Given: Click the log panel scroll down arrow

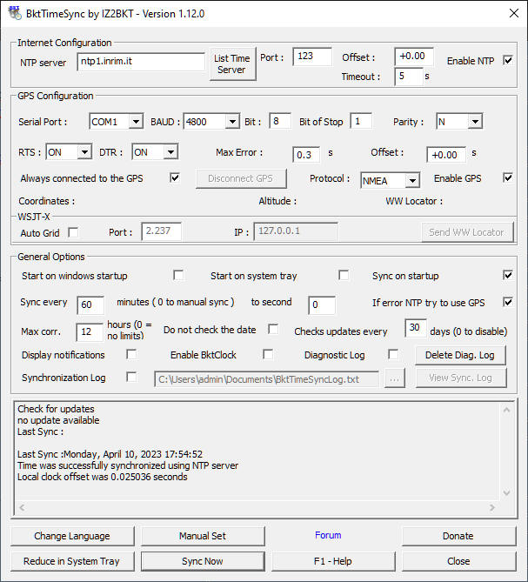Looking at the screenshot, I should pyautogui.click(x=506, y=492).
